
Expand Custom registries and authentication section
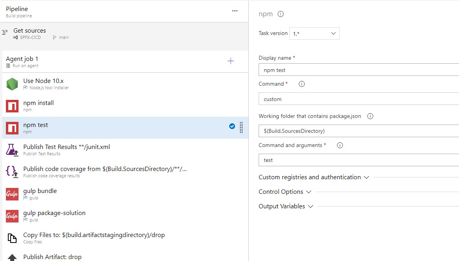pos(313,177)
